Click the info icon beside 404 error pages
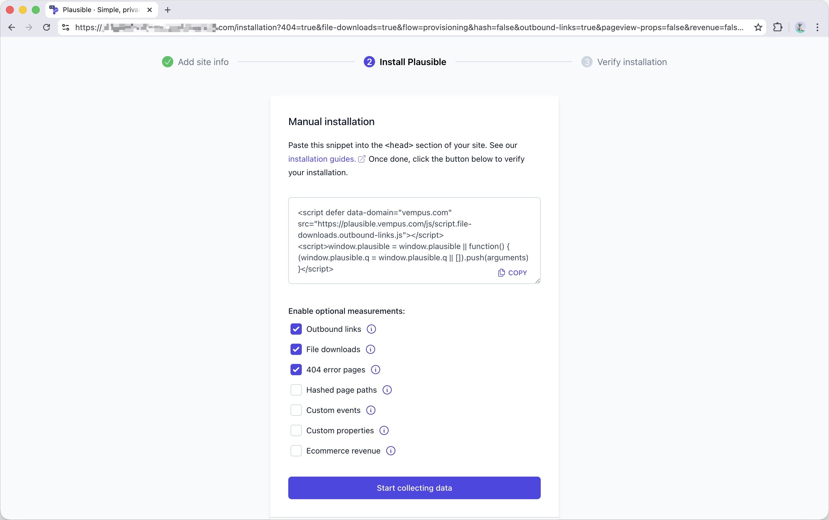The height and width of the screenshot is (520, 829). (375, 369)
